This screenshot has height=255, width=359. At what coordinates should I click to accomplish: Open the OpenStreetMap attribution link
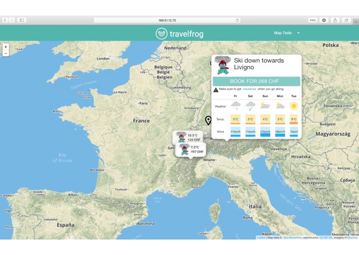click(292, 237)
